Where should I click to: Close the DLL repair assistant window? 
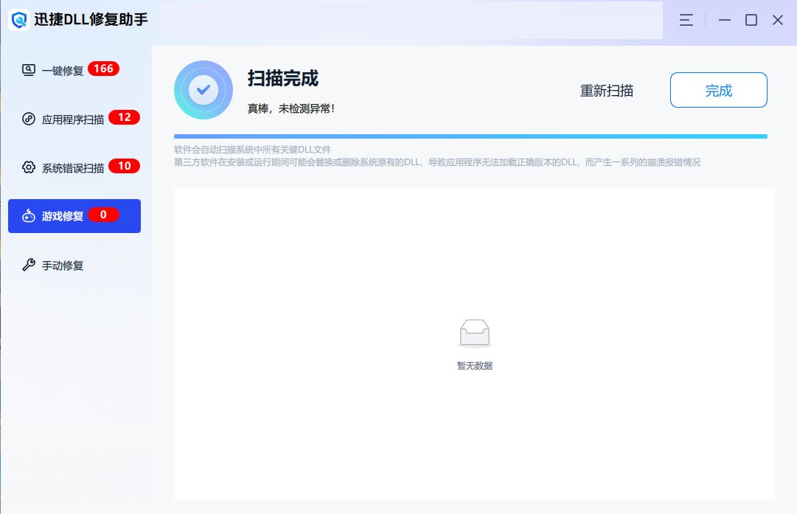click(x=778, y=20)
